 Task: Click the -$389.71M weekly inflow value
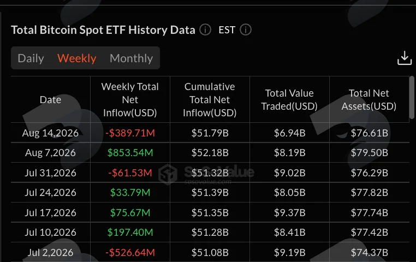point(130,133)
